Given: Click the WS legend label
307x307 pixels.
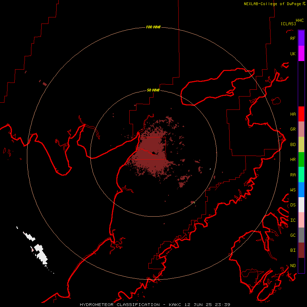Looking at the screenshot, I should 293,190.
